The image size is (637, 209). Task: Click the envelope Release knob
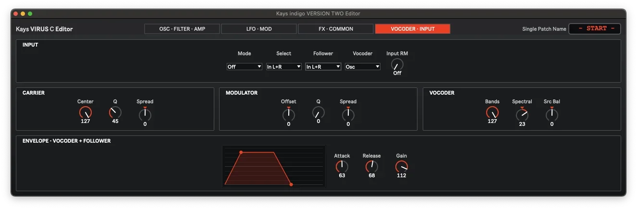(x=372, y=167)
